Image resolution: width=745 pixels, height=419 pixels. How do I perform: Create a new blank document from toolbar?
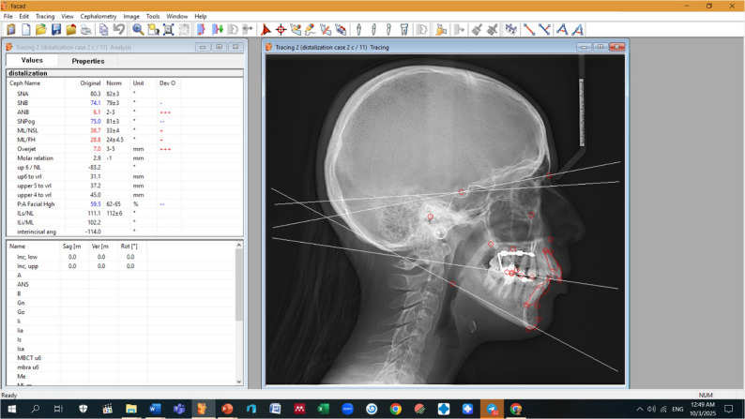(x=26, y=29)
